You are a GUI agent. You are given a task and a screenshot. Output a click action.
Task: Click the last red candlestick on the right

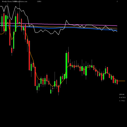(117, 82)
